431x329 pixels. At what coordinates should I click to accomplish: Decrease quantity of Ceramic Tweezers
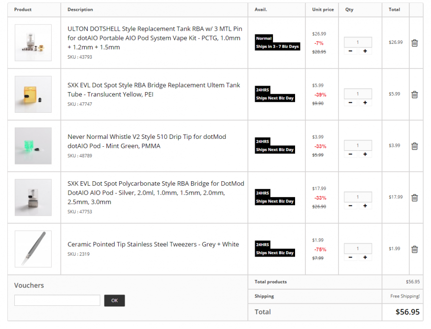pyautogui.click(x=350, y=257)
